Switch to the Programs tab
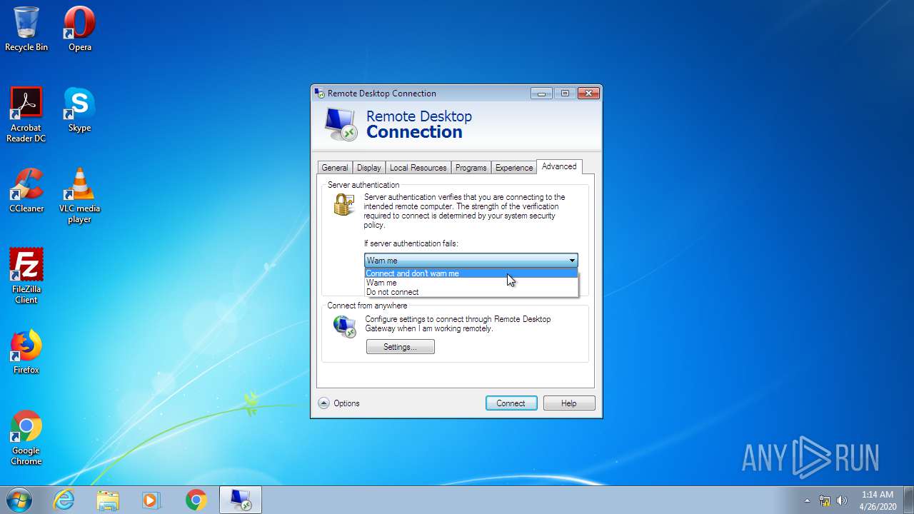The height and width of the screenshot is (514, 914). click(x=471, y=168)
